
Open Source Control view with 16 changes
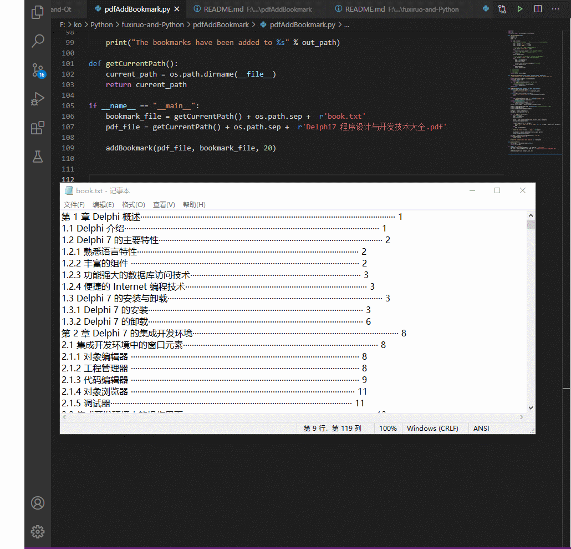(x=38, y=69)
